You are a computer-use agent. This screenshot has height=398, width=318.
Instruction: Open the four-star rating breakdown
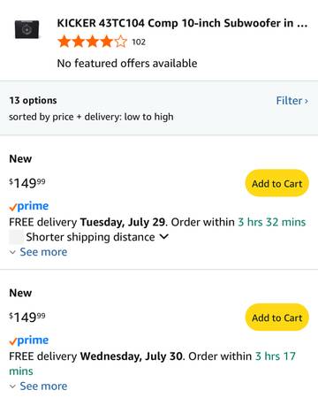click(92, 42)
